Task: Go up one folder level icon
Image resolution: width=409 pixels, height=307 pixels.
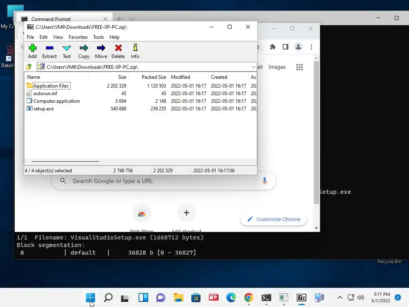Action: click(x=29, y=67)
